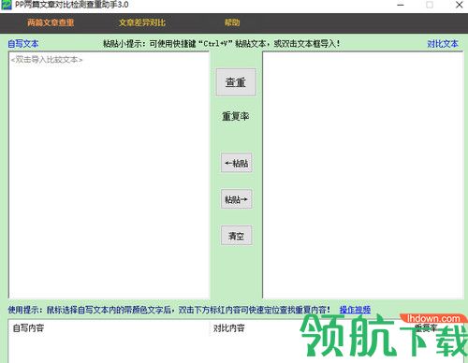Click the 粘贴小提示 hint text
The height and width of the screenshot is (363, 468).
pos(222,44)
